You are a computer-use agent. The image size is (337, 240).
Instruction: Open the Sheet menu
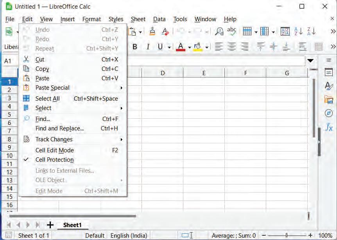click(138, 19)
